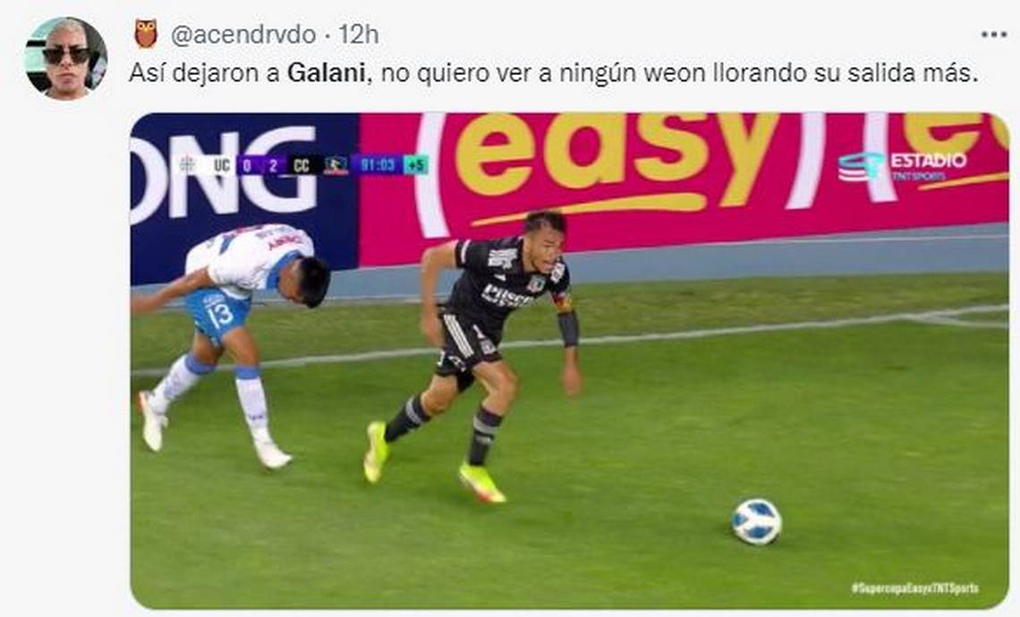Click the profile avatar with sunglasses
Image resolution: width=1020 pixels, height=617 pixels.
[x=65, y=58]
